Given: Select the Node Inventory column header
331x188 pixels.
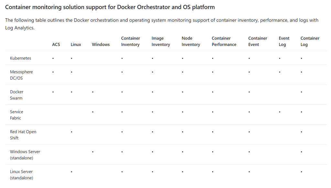Looking at the screenshot, I should click(x=191, y=41).
